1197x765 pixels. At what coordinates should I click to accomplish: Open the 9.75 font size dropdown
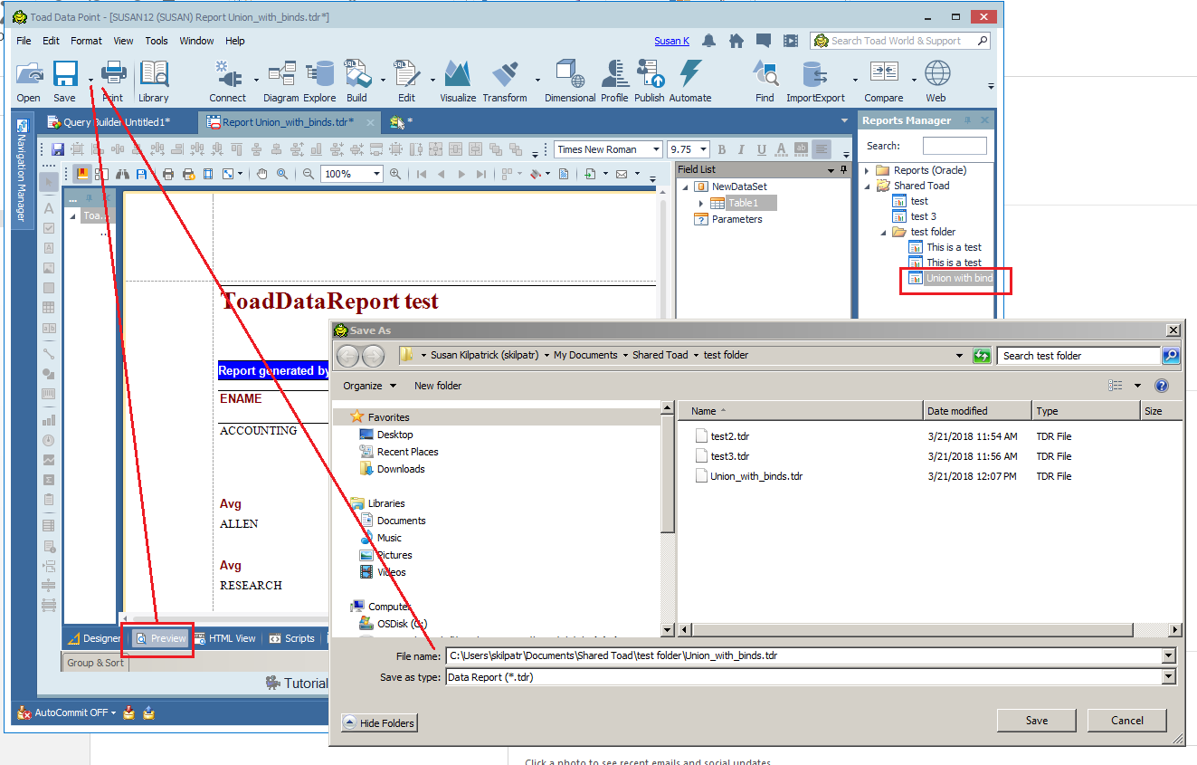click(704, 149)
